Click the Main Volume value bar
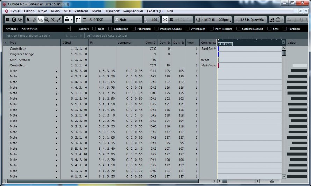This screenshot has height=186, width=311. (x=300, y=65)
